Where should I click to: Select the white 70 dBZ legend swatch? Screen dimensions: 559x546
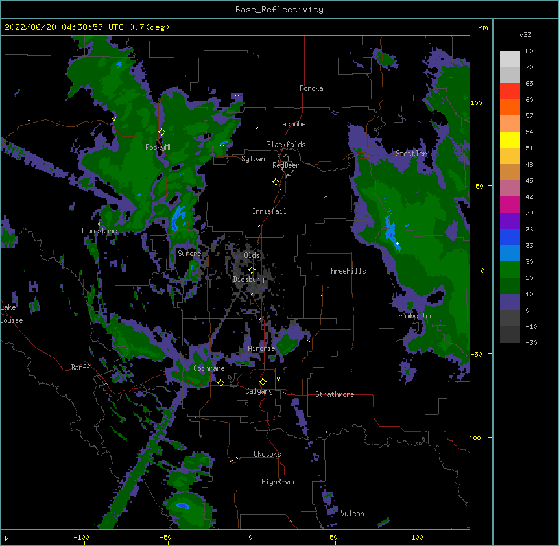510,59
